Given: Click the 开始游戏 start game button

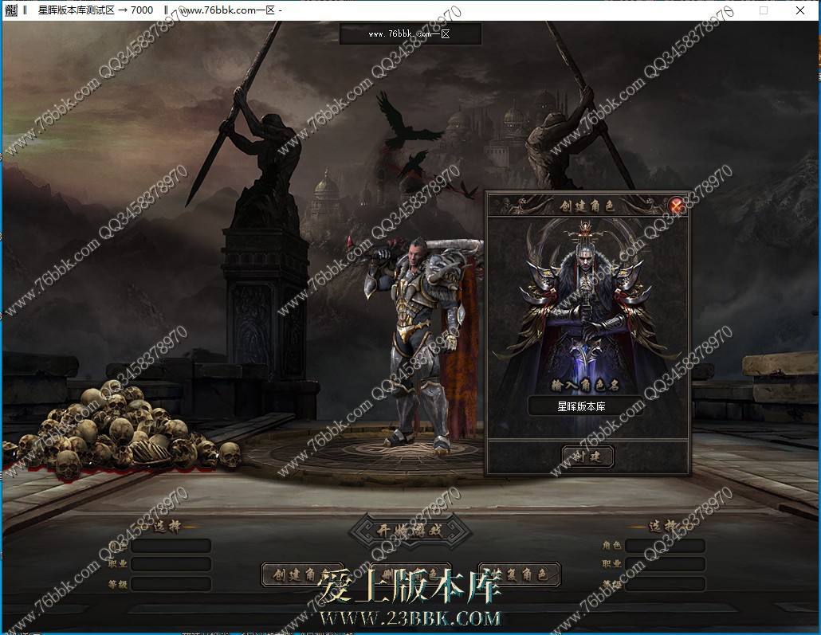Looking at the screenshot, I should pyautogui.click(x=410, y=531).
